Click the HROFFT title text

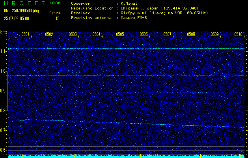pos(24,3)
